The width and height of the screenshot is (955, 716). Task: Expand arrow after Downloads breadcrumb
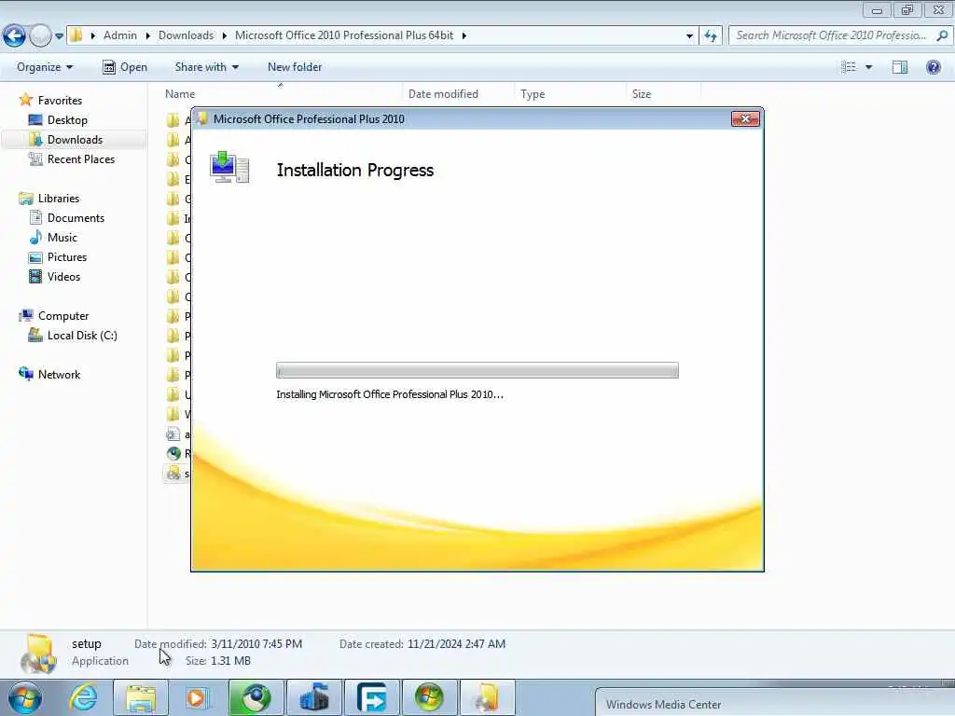(x=224, y=36)
